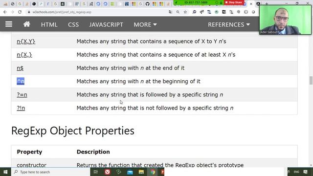Open the Vivaldi icon on the taskbar
The image size is (313, 176).
(108, 172)
